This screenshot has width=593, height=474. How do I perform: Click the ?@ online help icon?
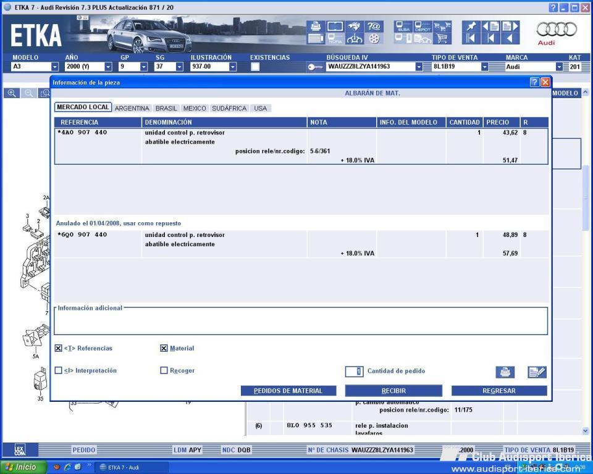pyautogui.click(x=374, y=27)
